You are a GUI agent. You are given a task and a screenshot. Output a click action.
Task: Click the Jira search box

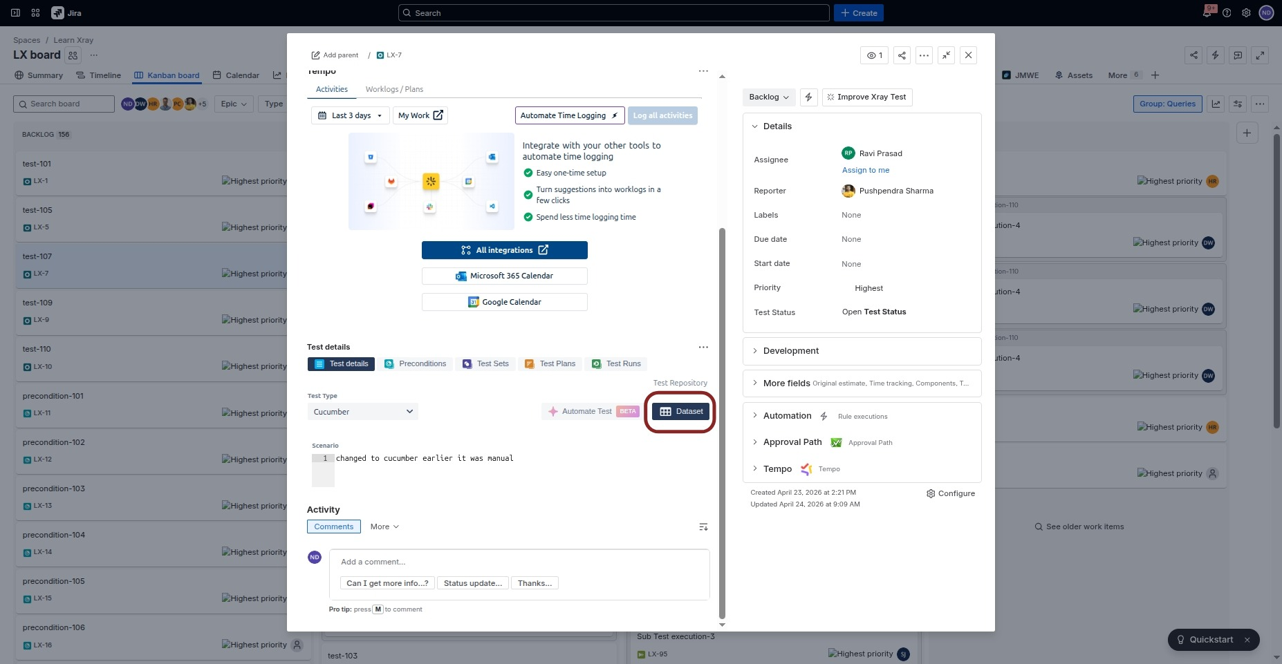[614, 13]
